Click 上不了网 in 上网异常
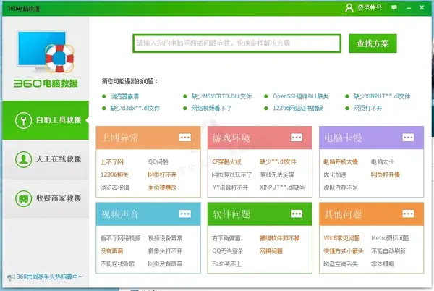The image size is (434, 291). (112, 161)
